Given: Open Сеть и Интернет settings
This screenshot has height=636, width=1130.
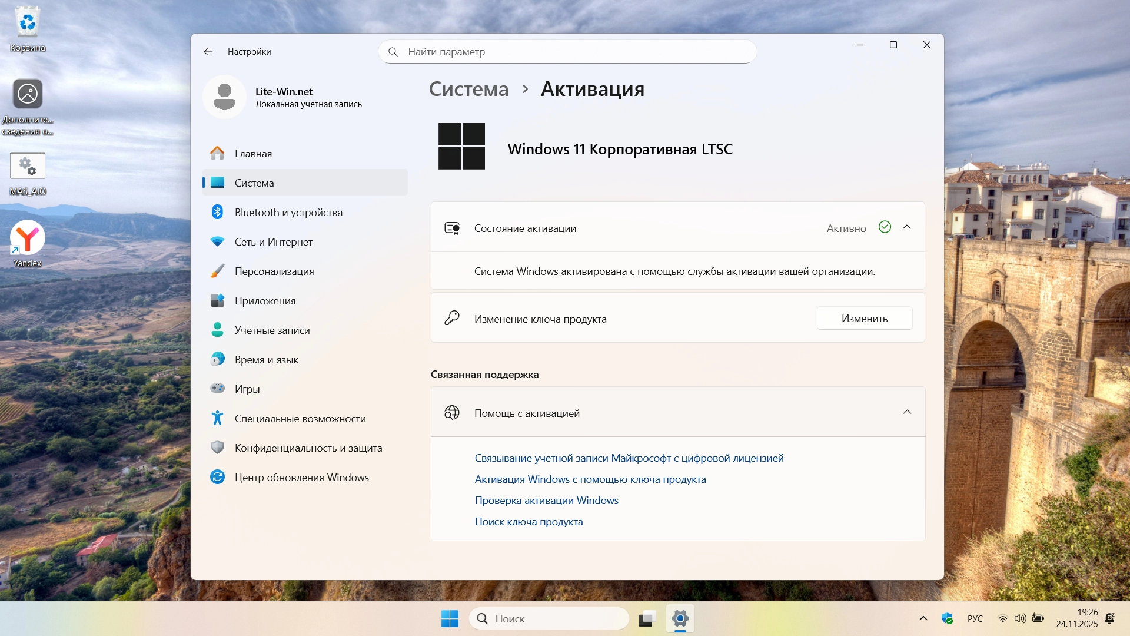Looking at the screenshot, I should 273,242.
